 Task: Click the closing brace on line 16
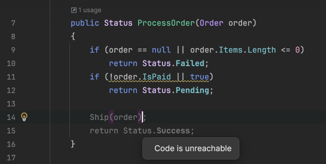click(x=73, y=144)
